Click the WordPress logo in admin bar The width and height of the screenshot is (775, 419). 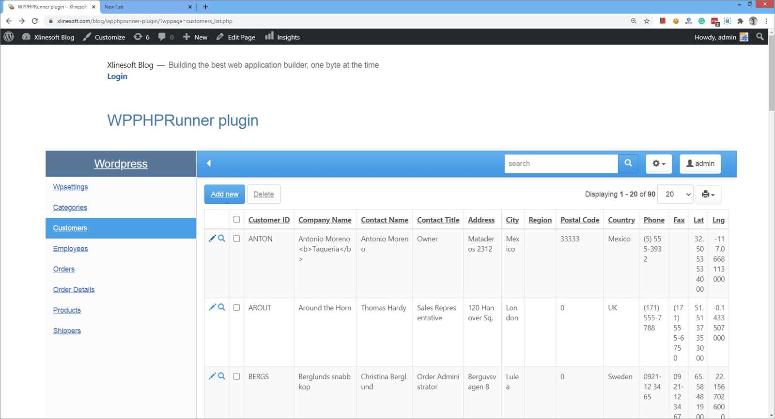pos(9,37)
